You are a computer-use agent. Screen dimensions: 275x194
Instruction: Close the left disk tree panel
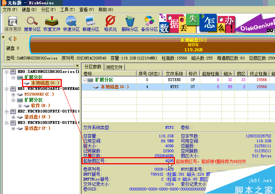[77, 65]
